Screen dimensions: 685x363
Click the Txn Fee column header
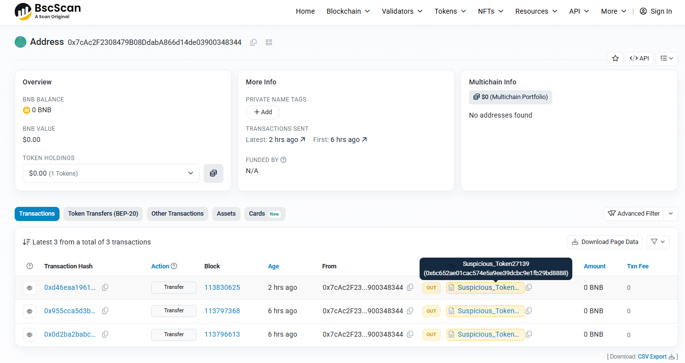pyautogui.click(x=638, y=266)
